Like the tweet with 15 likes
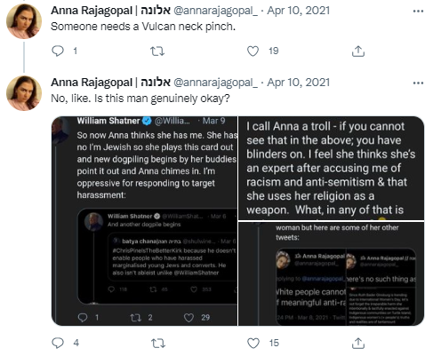This screenshot has height=356, width=433. (x=253, y=344)
